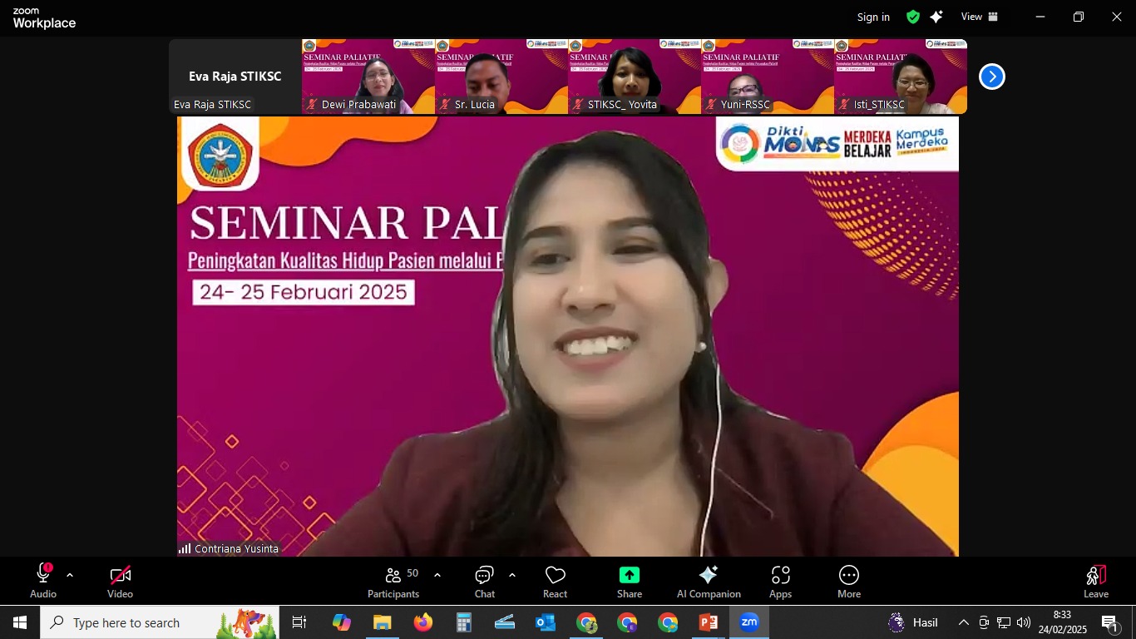The height and width of the screenshot is (639, 1136).
Task: Expand the Chat options arrow
Action: (x=511, y=575)
